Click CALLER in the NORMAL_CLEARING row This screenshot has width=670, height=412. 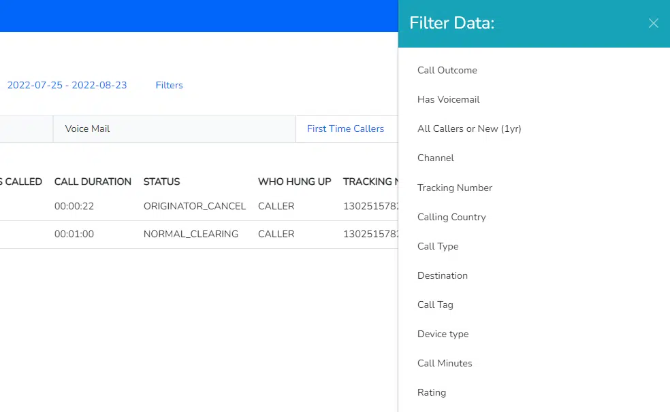click(x=276, y=234)
